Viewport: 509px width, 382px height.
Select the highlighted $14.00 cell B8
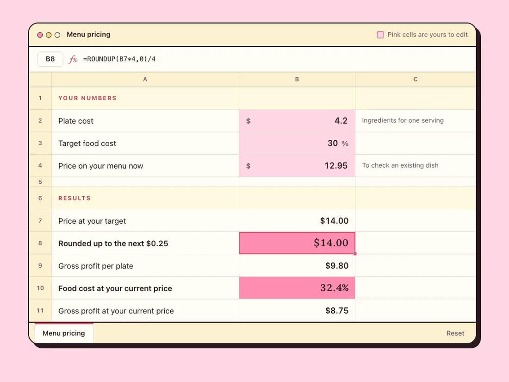[x=297, y=243]
